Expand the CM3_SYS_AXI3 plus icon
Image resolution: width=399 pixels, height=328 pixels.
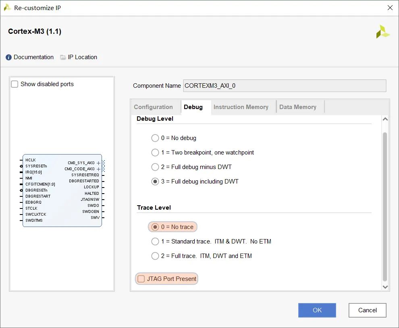[98, 163]
